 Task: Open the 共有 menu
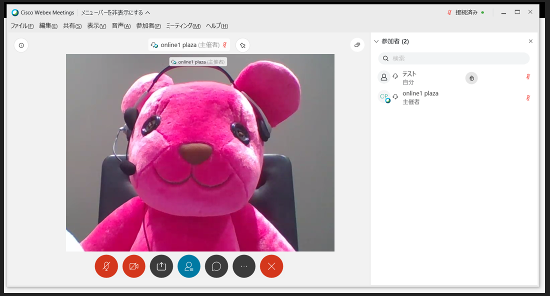coord(72,26)
